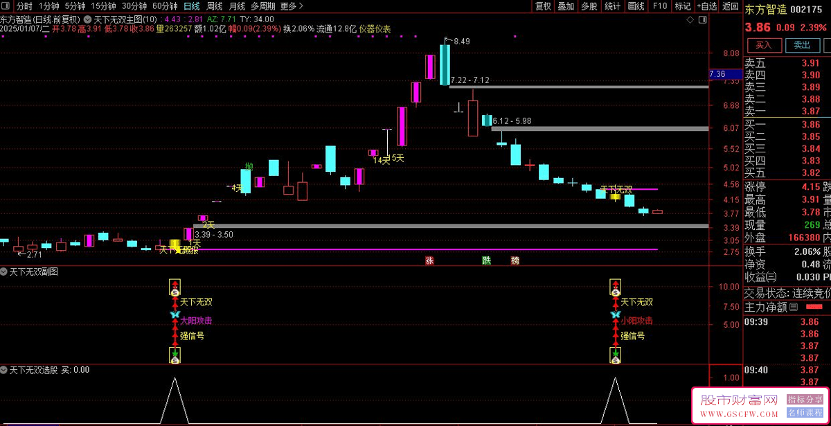Click left bottom money-bag signal icon

pyautogui.click(x=175, y=356)
